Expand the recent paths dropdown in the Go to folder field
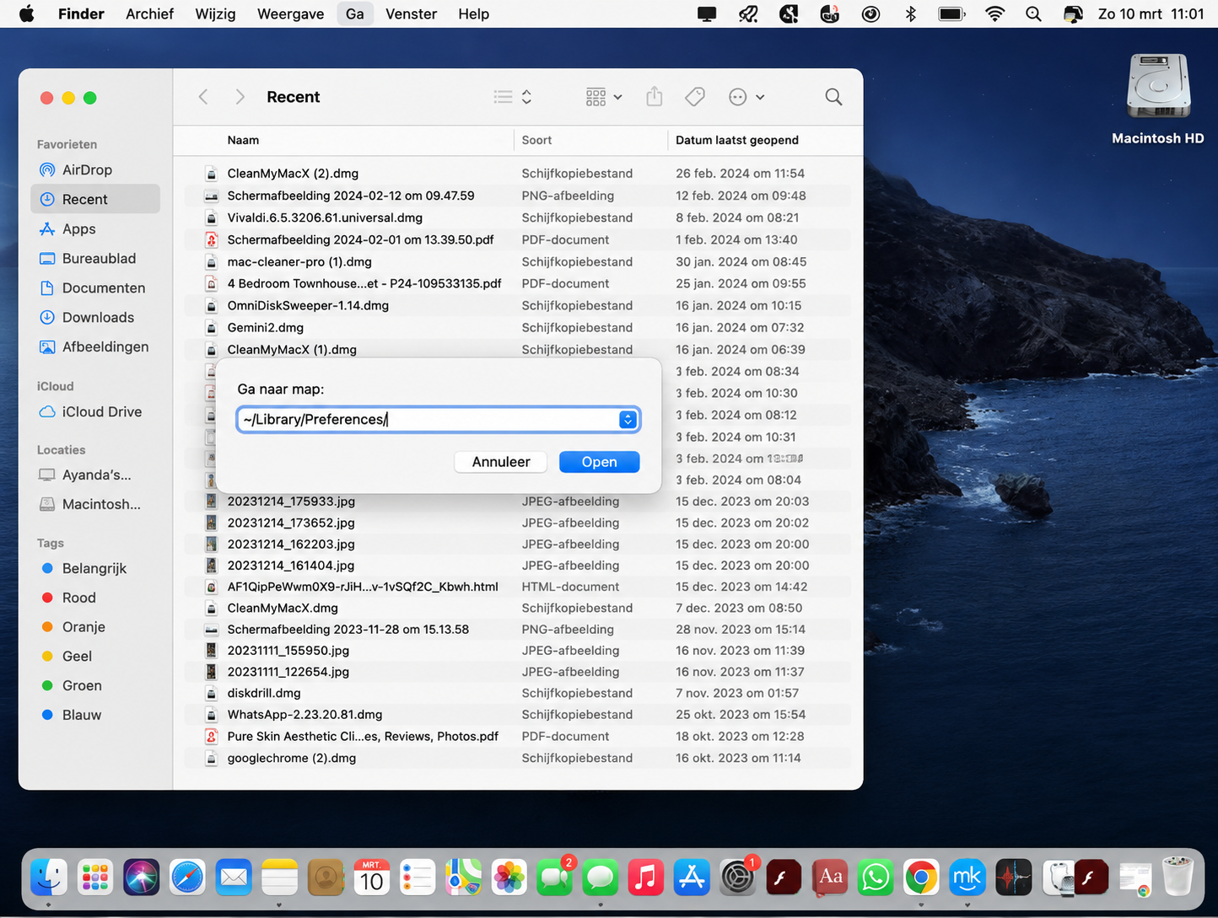 [628, 419]
